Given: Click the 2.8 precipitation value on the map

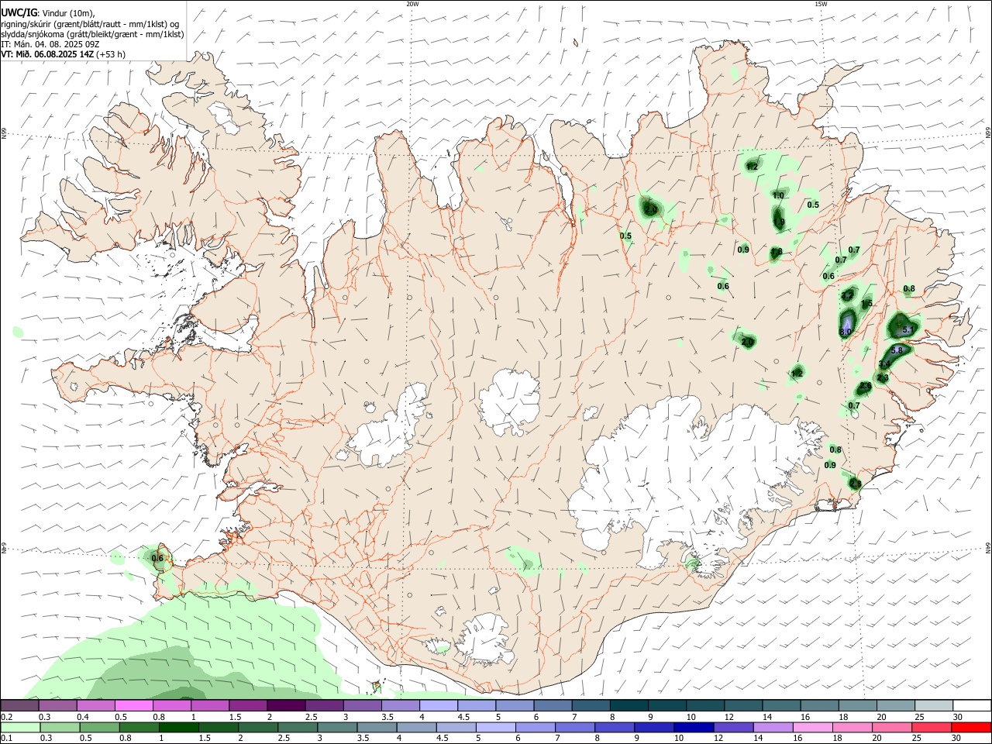Looking at the screenshot, I should (855, 484).
